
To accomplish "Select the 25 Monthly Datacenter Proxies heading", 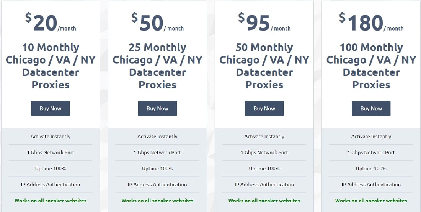I will 157,66.
